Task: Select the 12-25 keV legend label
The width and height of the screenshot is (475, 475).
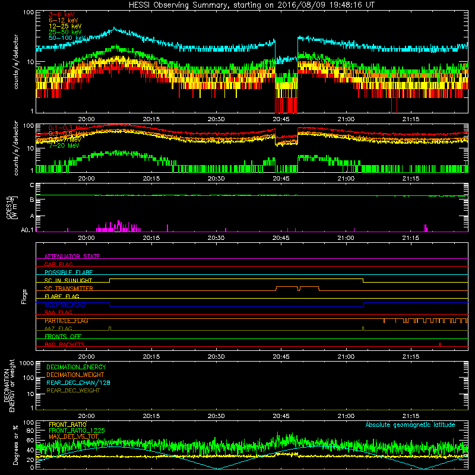Action: pos(65,26)
